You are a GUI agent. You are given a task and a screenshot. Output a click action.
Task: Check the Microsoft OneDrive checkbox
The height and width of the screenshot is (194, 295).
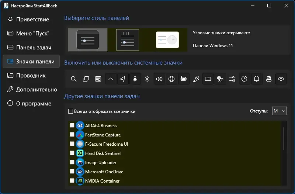(x=72, y=171)
